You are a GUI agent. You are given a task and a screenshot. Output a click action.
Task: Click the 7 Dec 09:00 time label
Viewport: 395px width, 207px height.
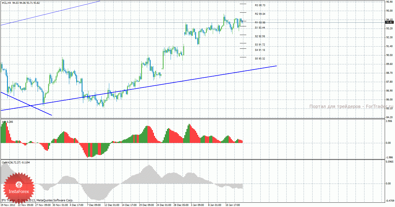94,205
